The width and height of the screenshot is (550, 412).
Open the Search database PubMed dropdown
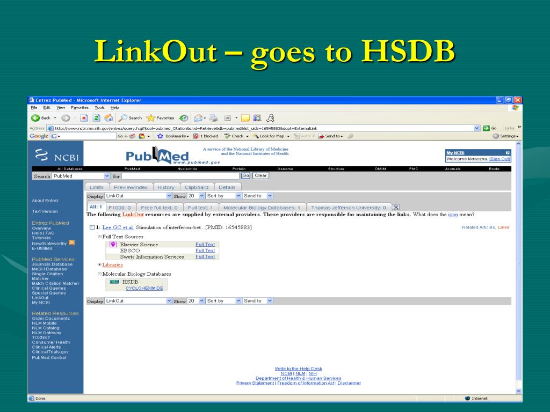tap(107, 176)
